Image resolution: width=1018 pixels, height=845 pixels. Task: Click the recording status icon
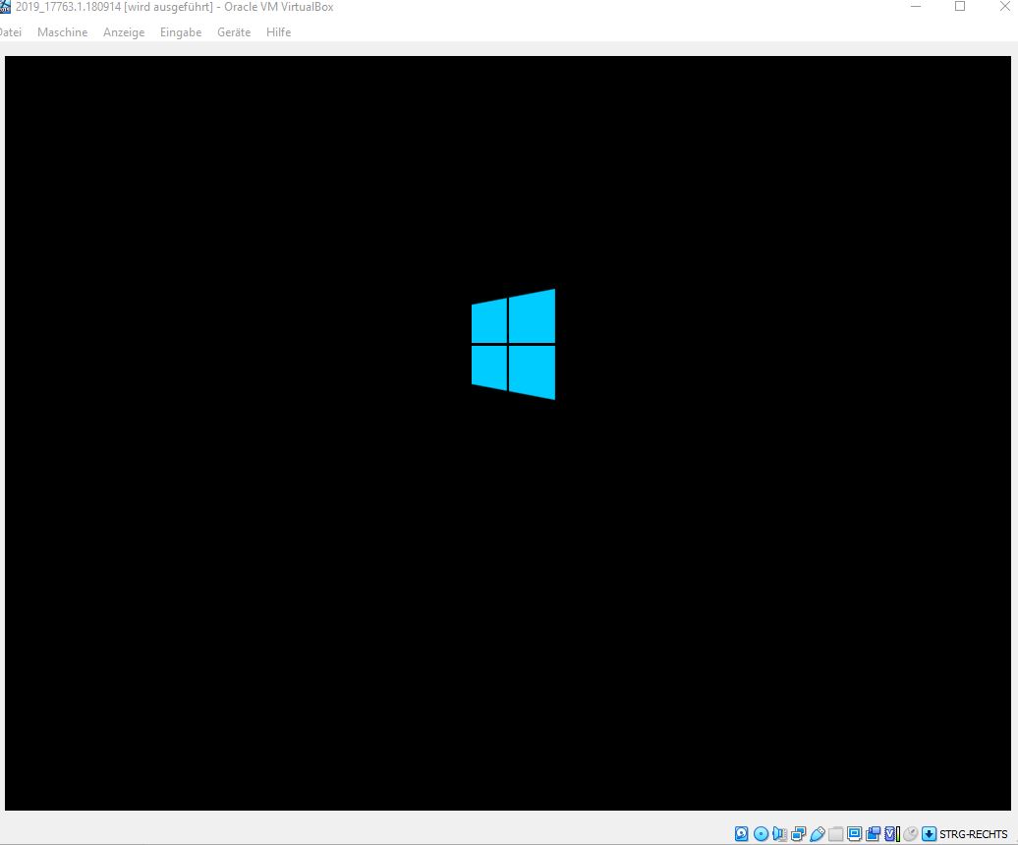click(874, 834)
